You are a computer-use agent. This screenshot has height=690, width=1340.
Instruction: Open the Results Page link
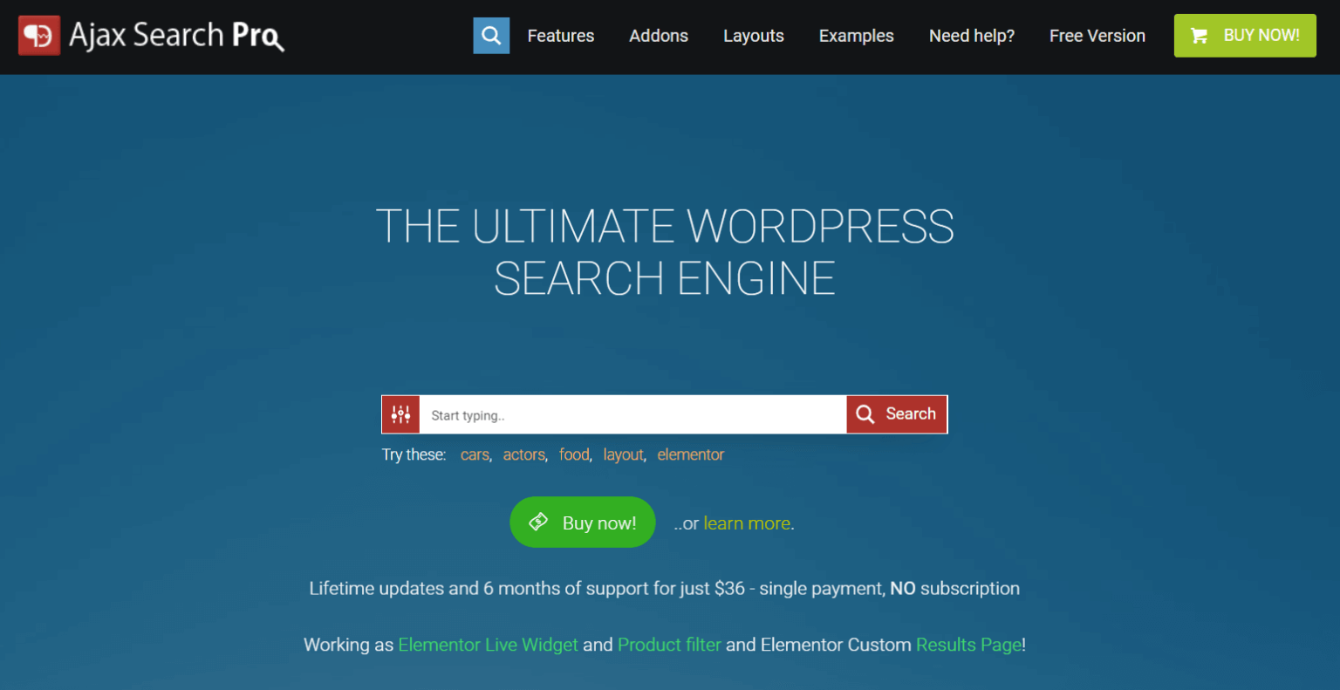click(x=968, y=645)
